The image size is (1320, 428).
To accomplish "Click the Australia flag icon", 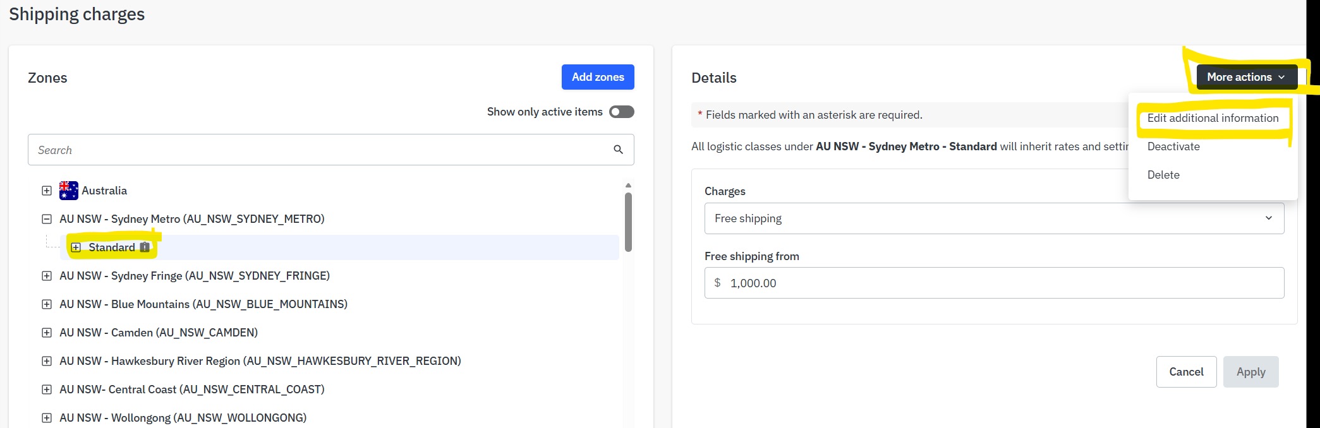I will (69, 191).
